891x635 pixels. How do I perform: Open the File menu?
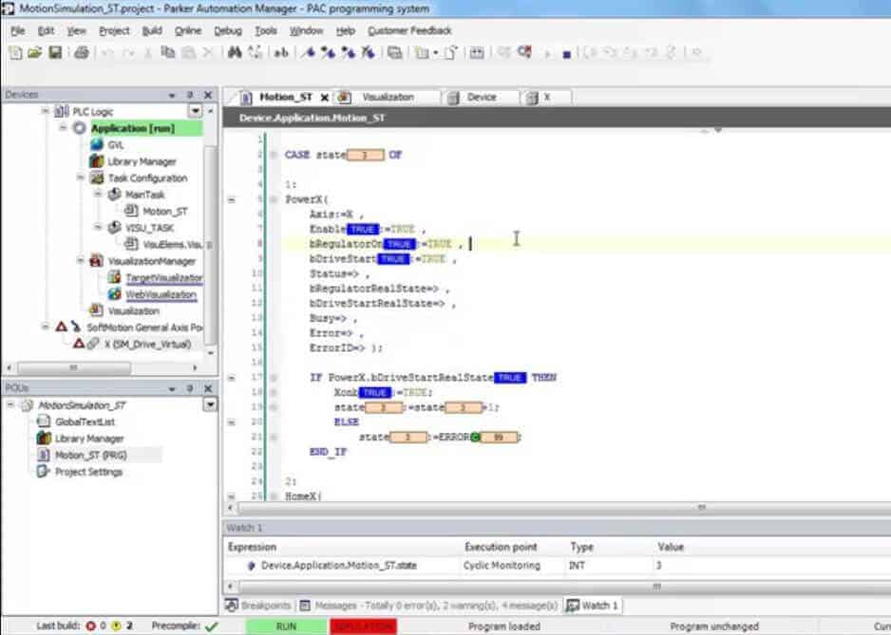pos(18,30)
